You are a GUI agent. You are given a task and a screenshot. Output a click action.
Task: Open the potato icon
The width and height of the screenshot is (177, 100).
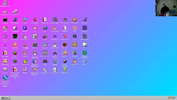75,20
